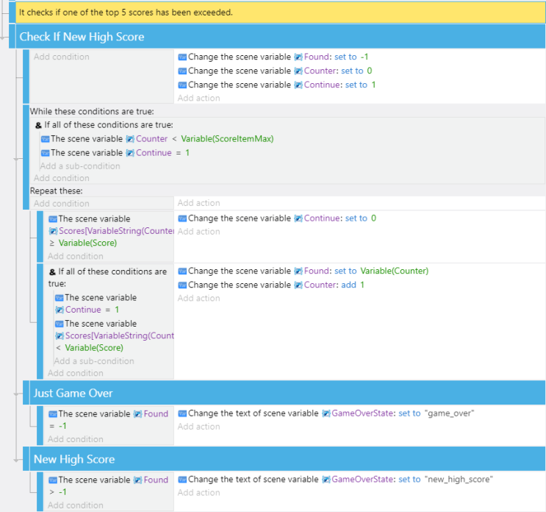Click the action icon before 'Counter: add 1'

pyautogui.click(x=182, y=285)
